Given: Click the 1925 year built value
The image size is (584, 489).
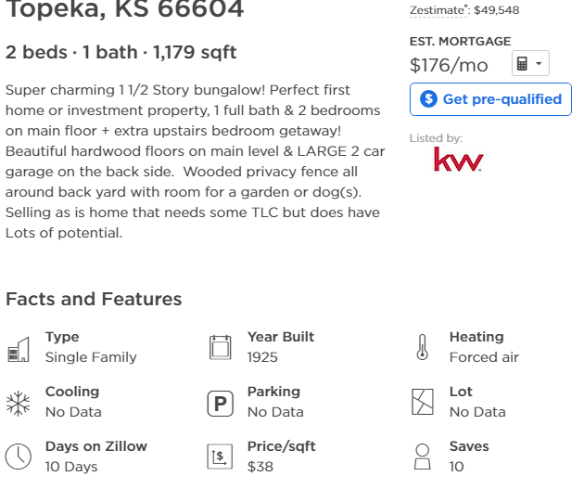Looking at the screenshot, I should coord(262,357).
